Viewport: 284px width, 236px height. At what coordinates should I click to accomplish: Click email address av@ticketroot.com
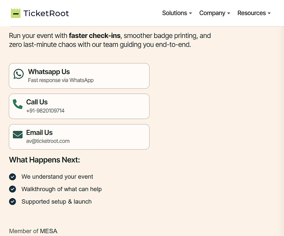[48, 141]
